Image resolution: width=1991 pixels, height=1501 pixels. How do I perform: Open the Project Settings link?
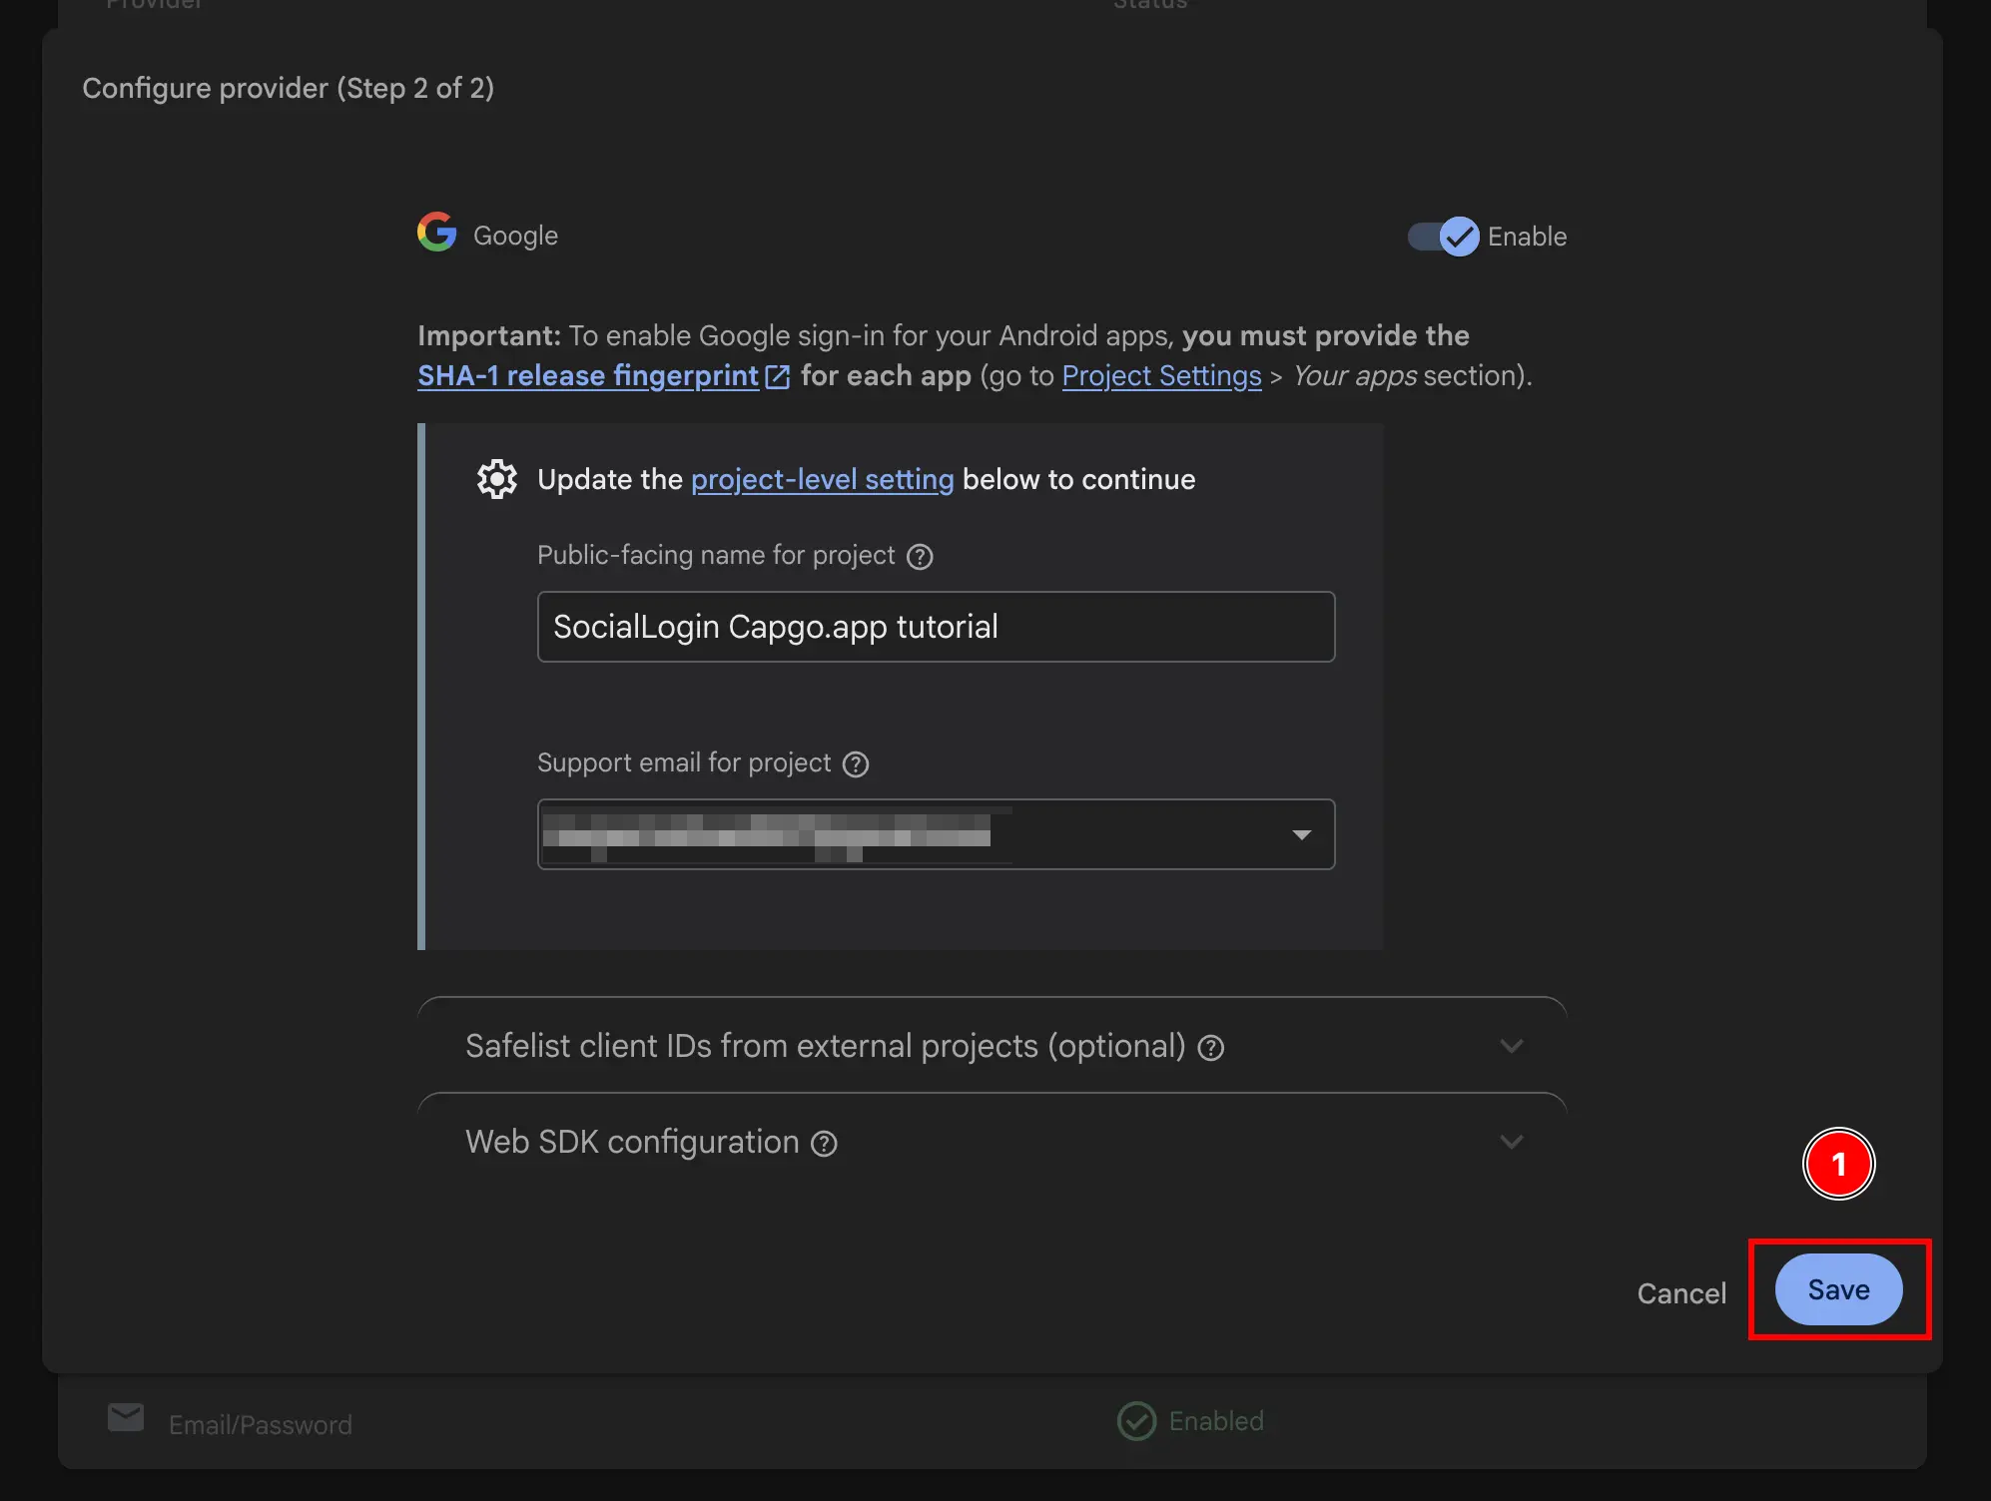[1161, 376]
